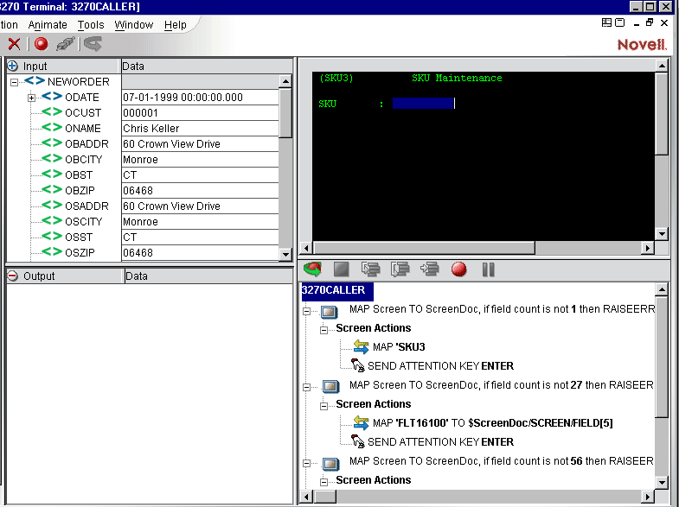
Task: Click the ONAME value Chris Keller
Action: tap(200, 129)
